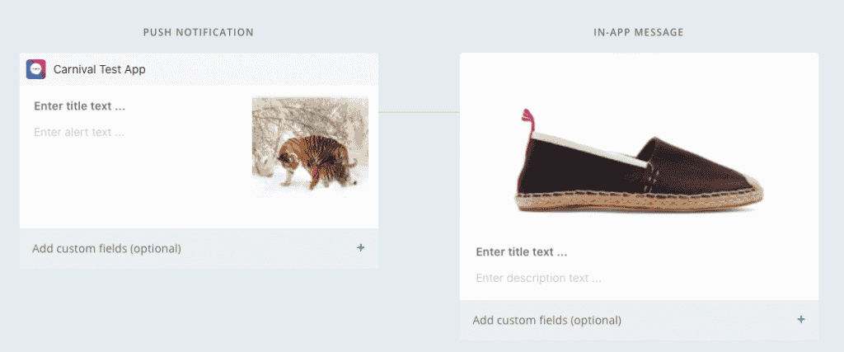Viewport: 844px width, 352px height.
Task: Click the connector line between the two cards
Action: coord(419,112)
